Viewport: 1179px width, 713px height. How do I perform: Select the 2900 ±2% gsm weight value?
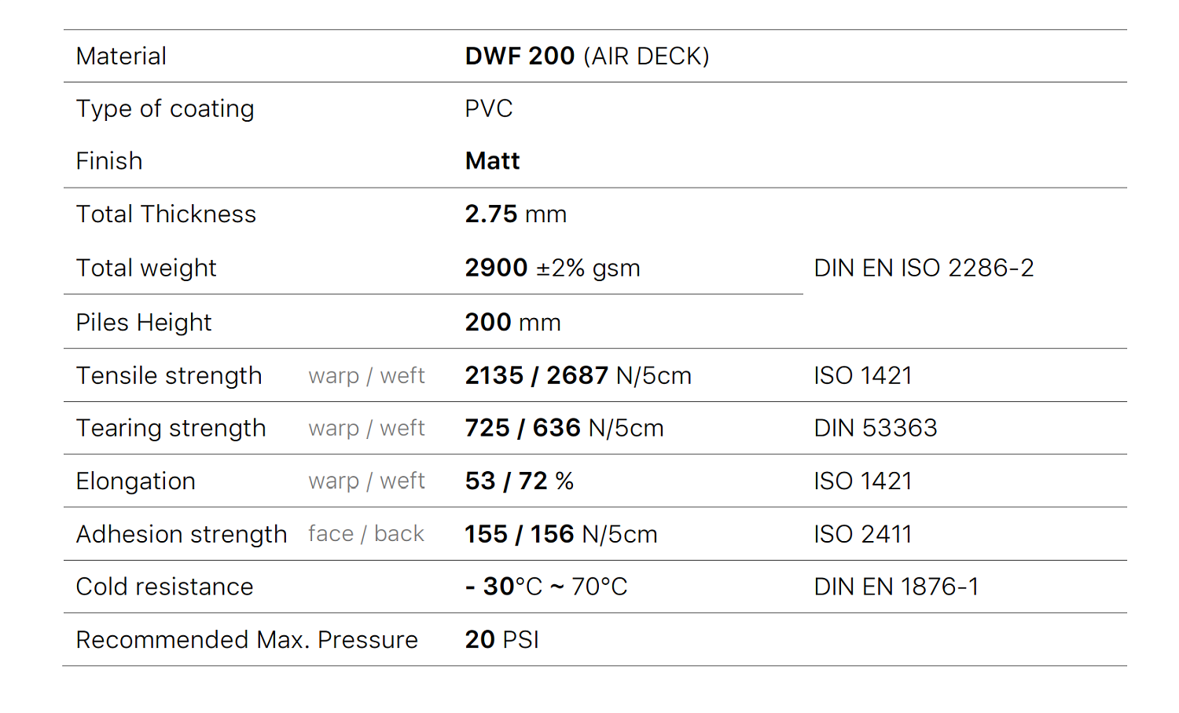(x=552, y=268)
